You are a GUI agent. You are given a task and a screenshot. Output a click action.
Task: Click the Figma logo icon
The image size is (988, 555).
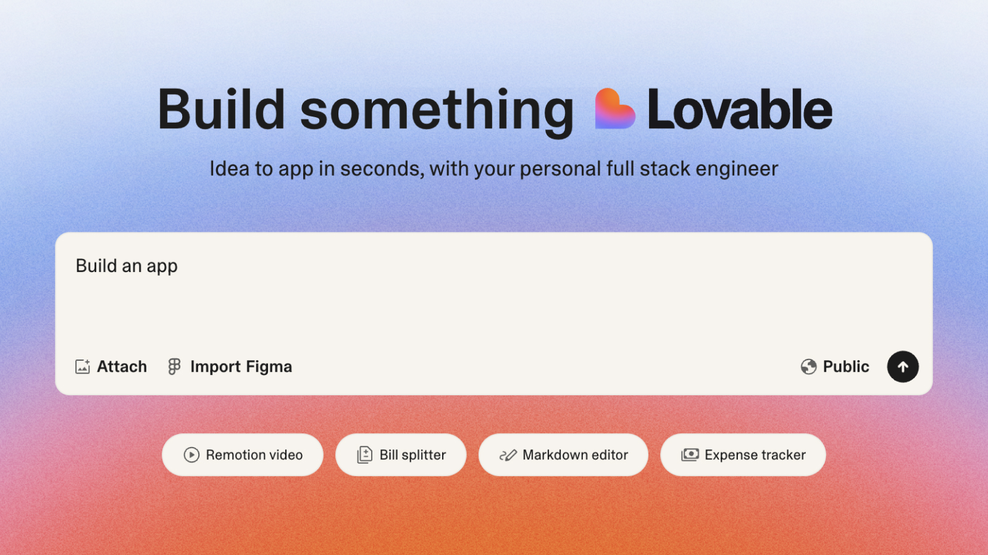[174, 366]
